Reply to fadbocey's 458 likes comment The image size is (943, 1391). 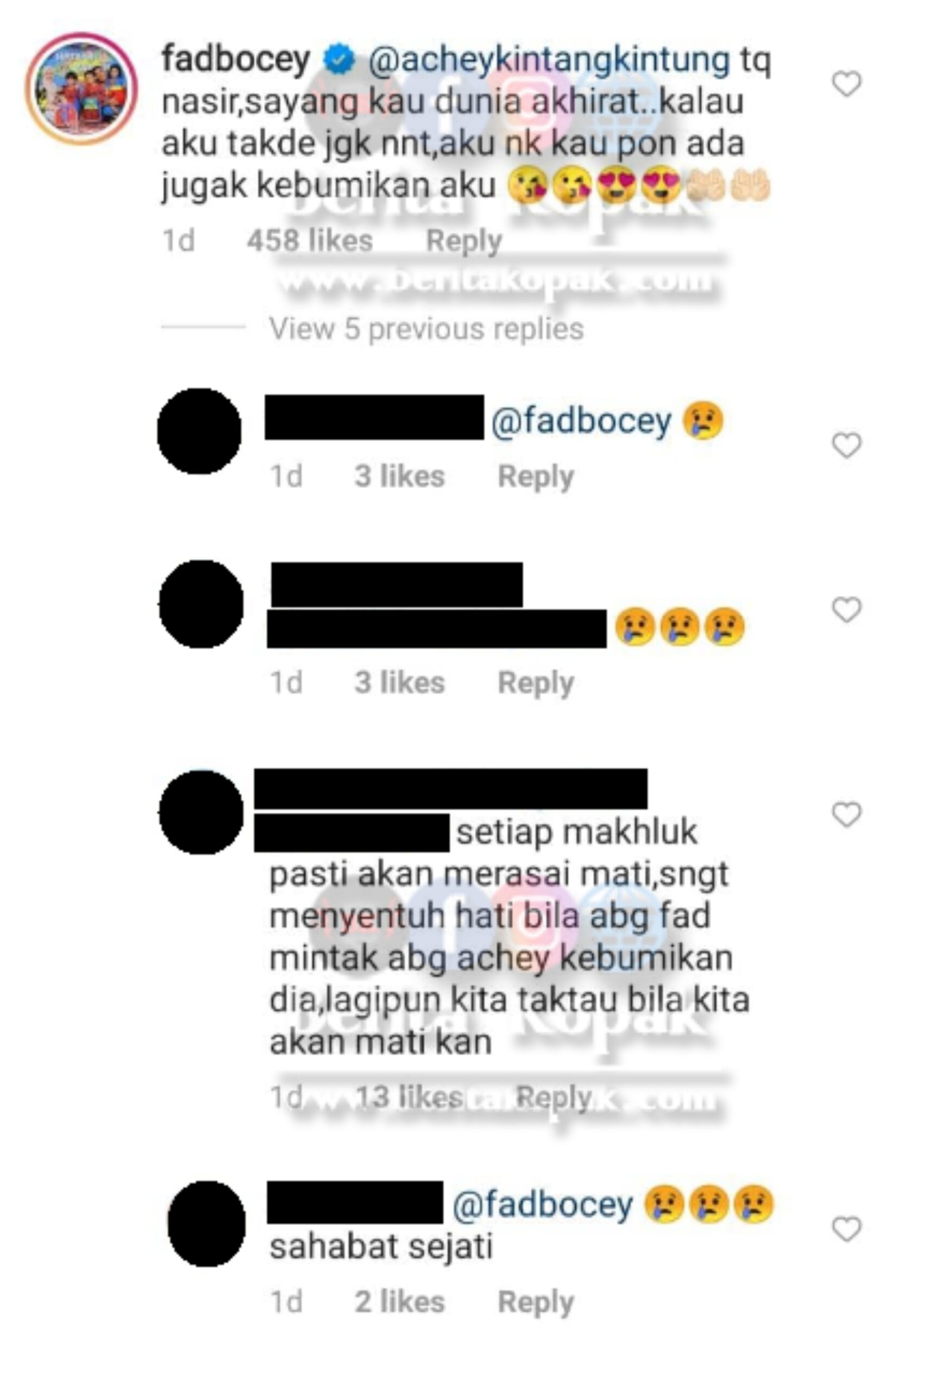pyautogui.click(x=464, y=241)
